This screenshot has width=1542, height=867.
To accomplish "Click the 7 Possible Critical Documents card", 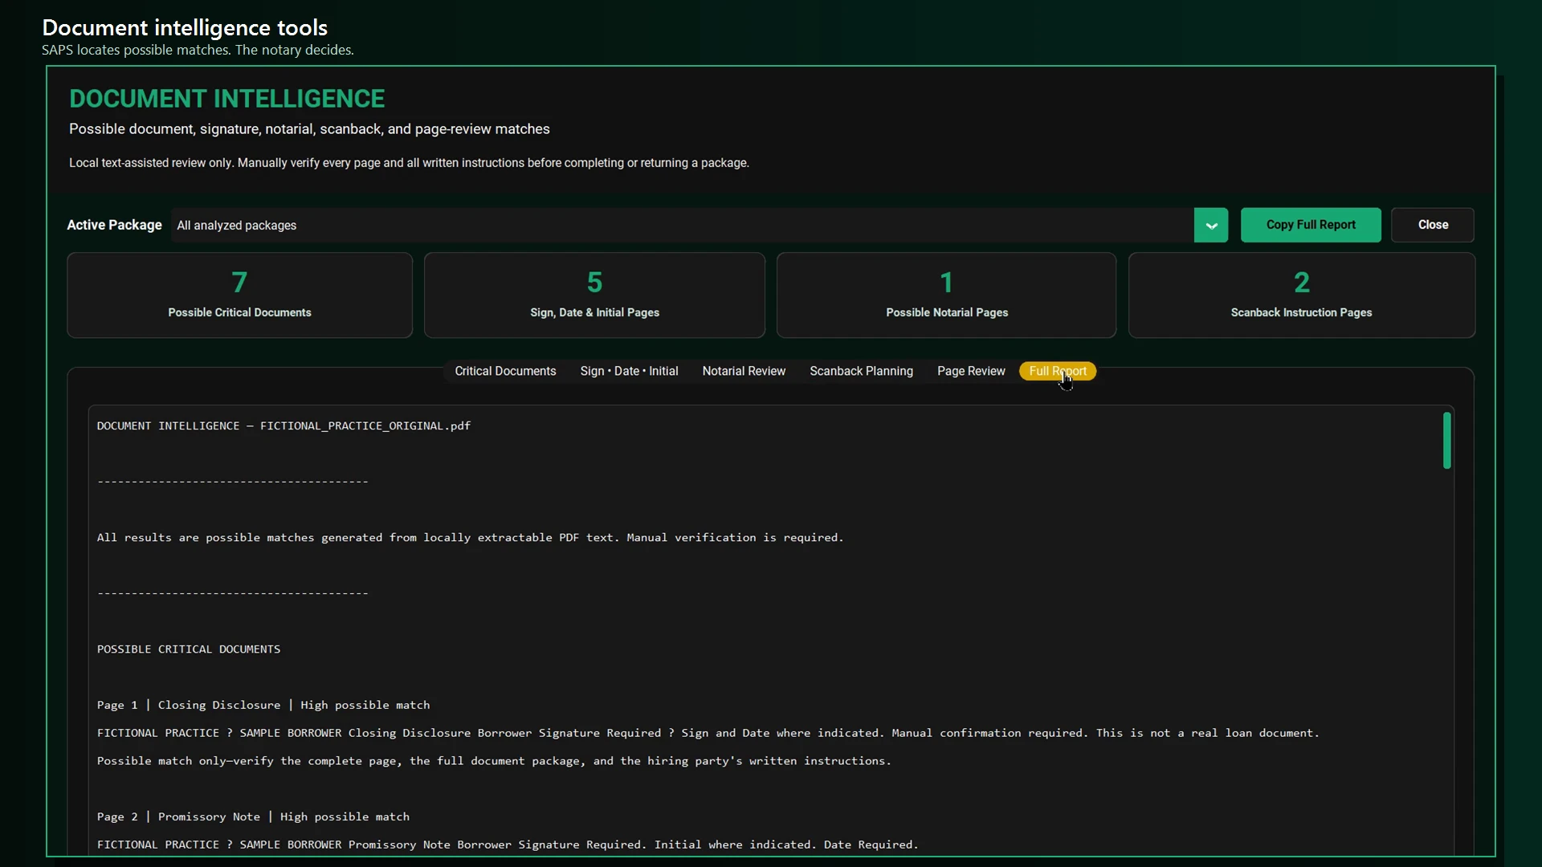I will tap(239, 295).
